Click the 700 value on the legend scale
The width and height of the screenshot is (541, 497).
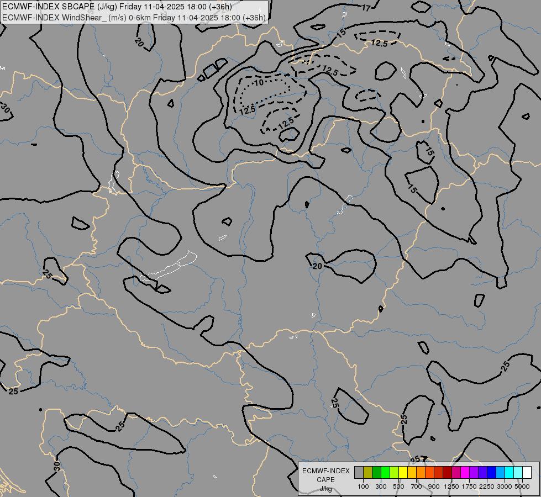pyautogui.click(x=417, y=487)
